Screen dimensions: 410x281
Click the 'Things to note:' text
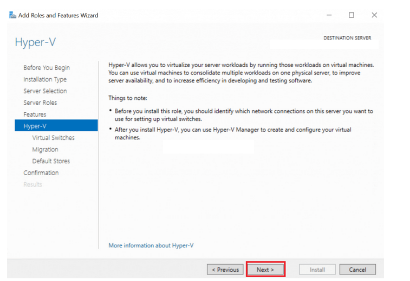(x=128, y=98)
